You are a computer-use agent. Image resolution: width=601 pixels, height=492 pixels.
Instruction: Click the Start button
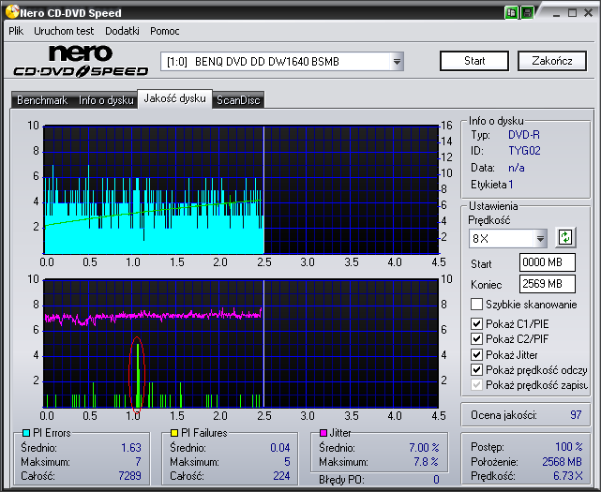(x=474, y=61)
